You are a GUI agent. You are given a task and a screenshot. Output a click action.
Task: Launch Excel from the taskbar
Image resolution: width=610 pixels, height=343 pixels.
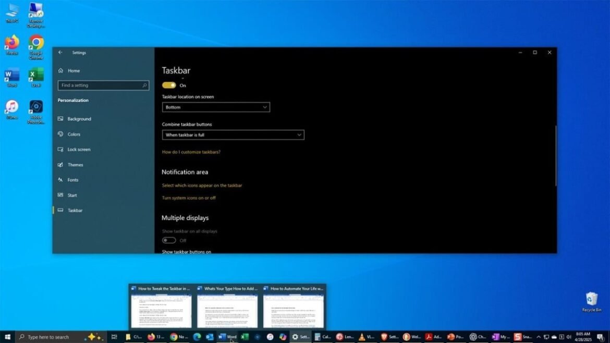[x=244, y=337]
